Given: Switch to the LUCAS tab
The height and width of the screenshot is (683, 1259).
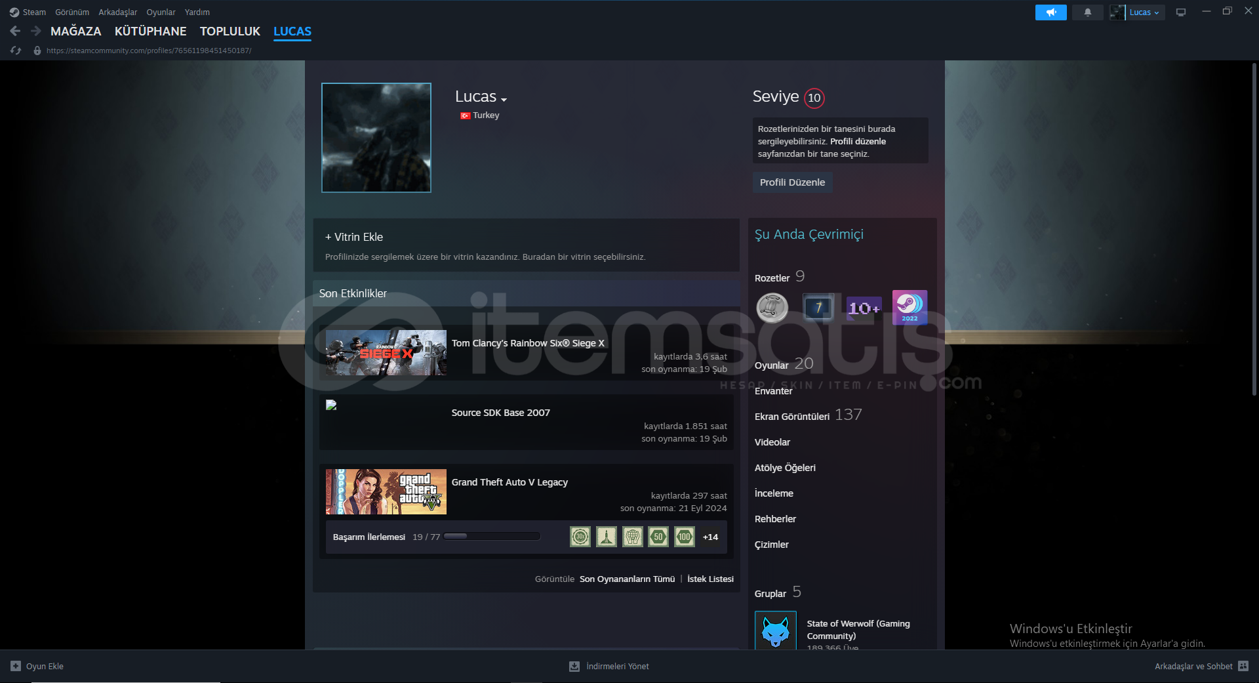Looking at the screenshot, I should [292, 31].
